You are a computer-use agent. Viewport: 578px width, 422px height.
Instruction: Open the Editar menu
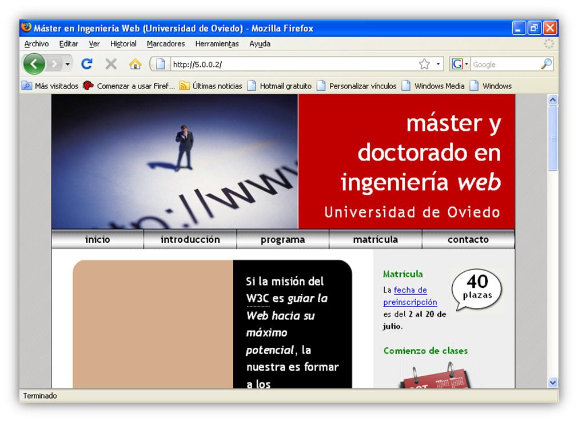[x=69, y=44]
